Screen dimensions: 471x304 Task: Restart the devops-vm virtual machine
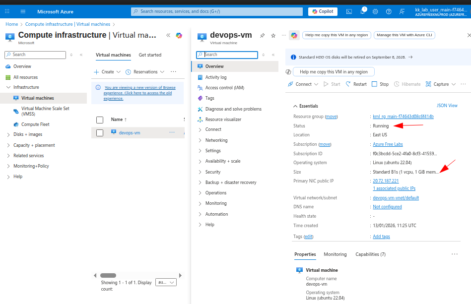(356, 84)
